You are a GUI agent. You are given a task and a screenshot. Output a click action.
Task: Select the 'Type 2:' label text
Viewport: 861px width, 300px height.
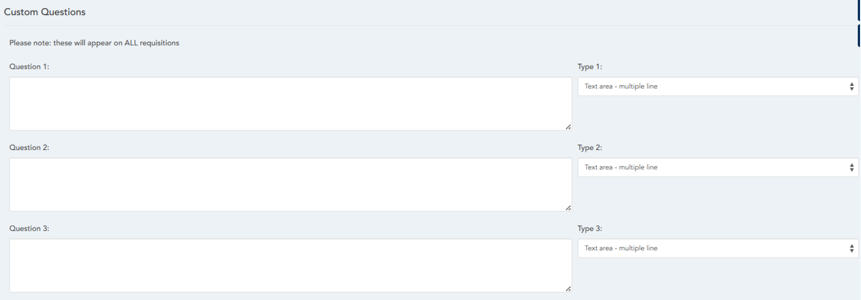[590, 147]
